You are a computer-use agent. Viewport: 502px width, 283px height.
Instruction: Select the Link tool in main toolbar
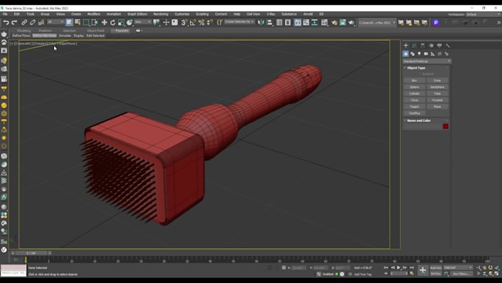pos(24,22)
